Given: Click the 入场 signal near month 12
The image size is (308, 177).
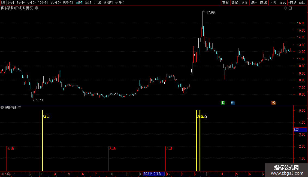Looking at the screenshot, I should tap(169, 149).
